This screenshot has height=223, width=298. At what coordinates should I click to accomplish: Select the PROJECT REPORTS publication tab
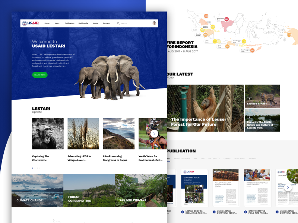[x=182, y=158]
